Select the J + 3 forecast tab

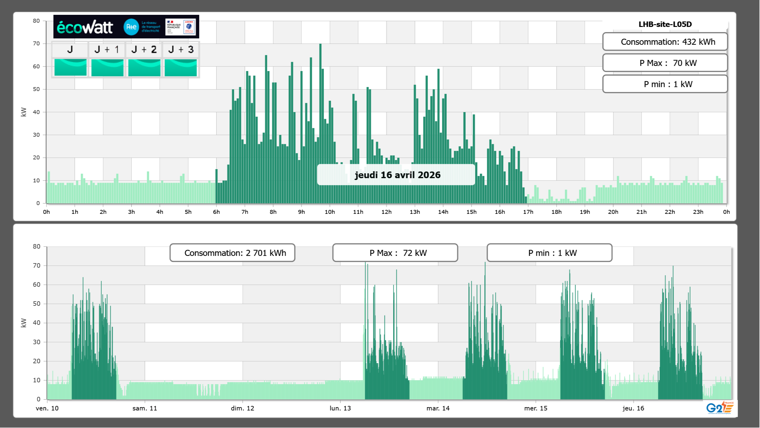tap(181, 50)
